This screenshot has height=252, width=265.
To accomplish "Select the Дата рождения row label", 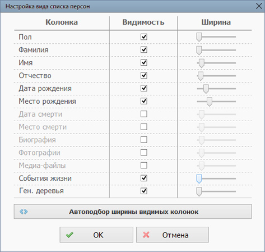I will 45,89.
